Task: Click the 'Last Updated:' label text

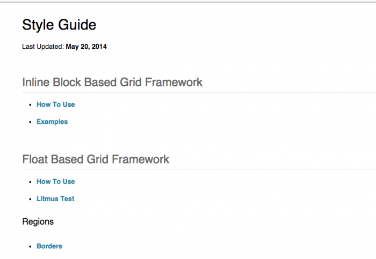Action: tap(43, 47)
